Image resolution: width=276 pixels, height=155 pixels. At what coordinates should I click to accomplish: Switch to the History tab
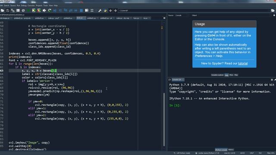[x=231, y=150]
